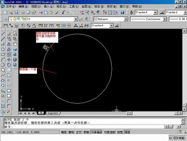This screenshot has height=141, width=187.
Task: Open the Continuous linetype dropdown
Action: pyautogui.click(x=165, y=19)
